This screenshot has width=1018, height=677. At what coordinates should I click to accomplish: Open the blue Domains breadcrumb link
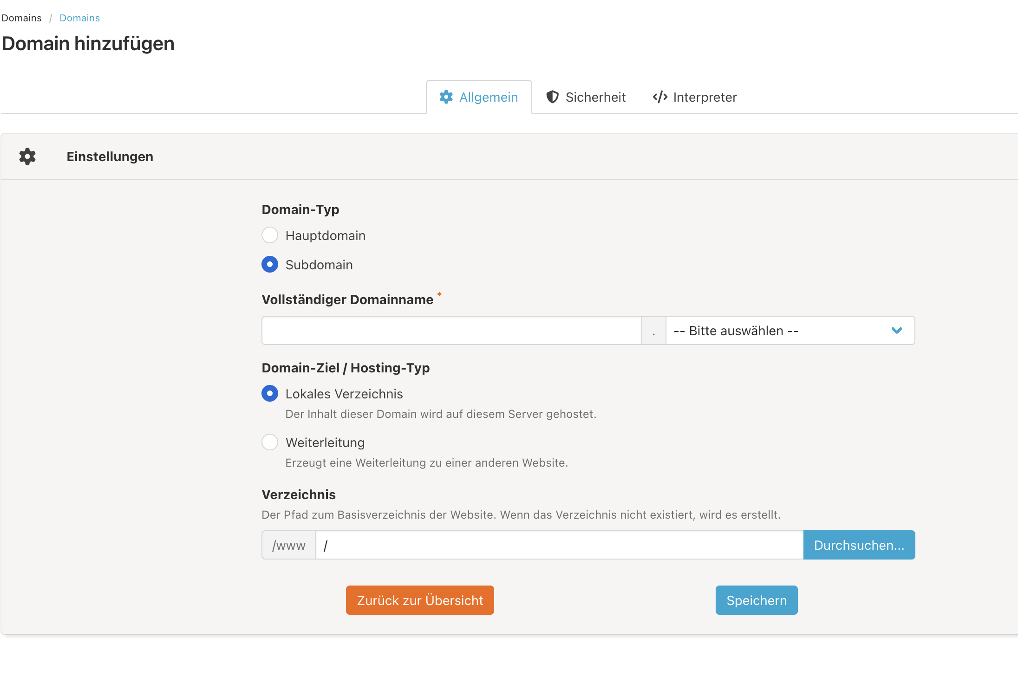click(80, 18)
